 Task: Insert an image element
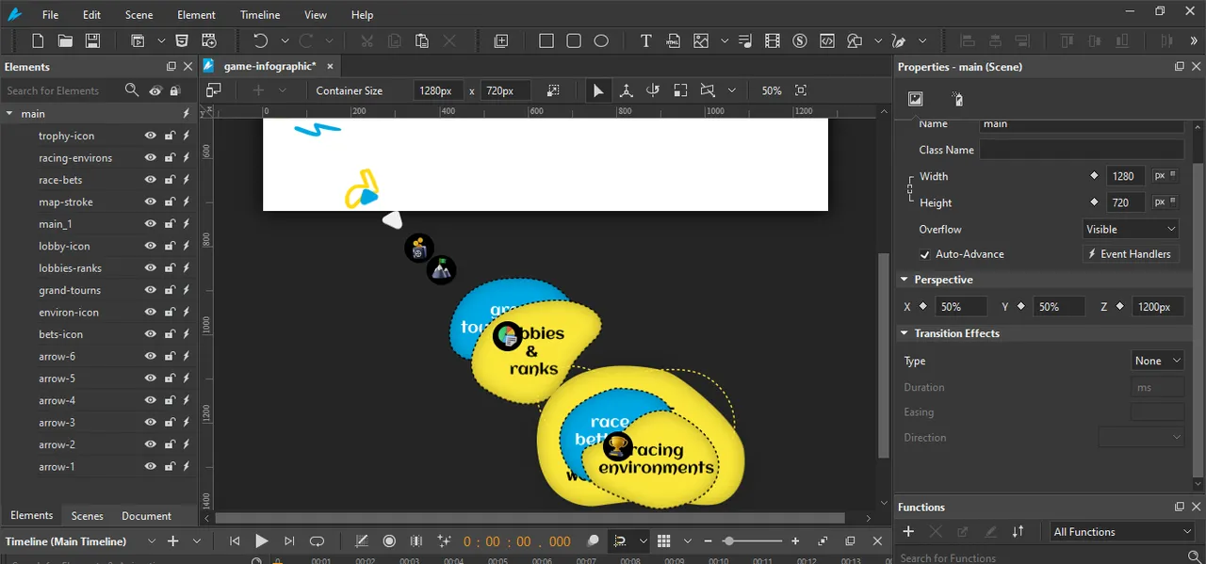coord(701,40)
